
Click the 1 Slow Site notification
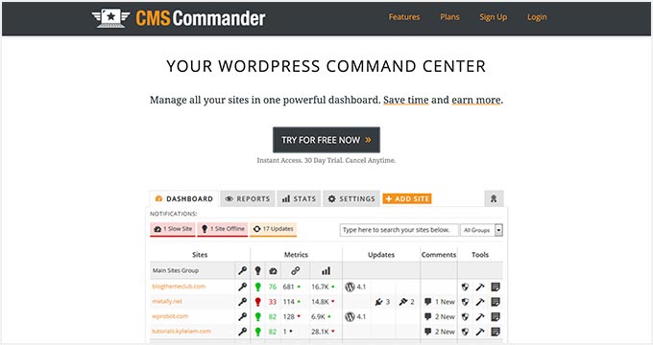pyautogui.click(x=173, y=229)
